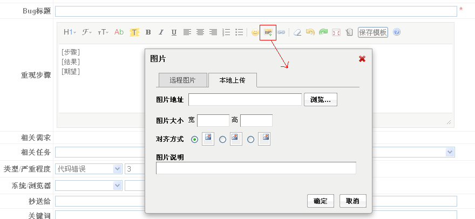Click the image height 高 field
The height and width of the screenshot is (219, 475).
[256, 120]
